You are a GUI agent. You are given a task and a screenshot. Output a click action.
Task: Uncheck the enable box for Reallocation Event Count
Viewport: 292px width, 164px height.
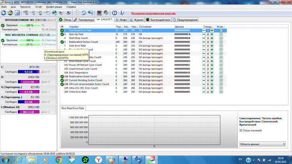click(221, 77)
